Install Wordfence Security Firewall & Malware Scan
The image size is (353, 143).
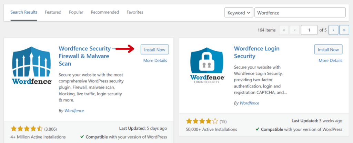(x=155, y=49)
